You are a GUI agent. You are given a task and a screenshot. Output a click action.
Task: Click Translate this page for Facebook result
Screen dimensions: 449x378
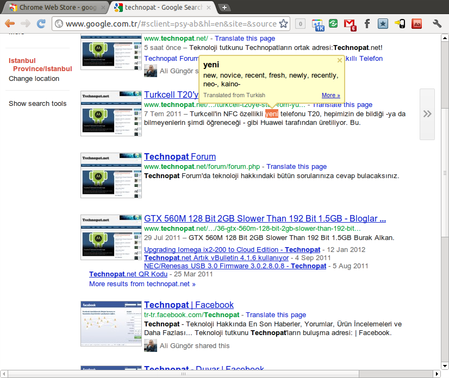[276, 315]
